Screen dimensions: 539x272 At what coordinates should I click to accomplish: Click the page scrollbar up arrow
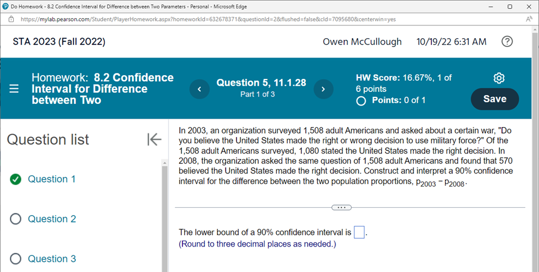click(535, 29)
